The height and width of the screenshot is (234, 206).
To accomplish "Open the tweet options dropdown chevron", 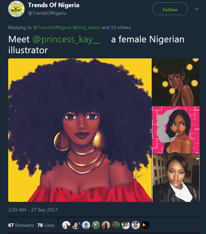I will pos(196,9).
